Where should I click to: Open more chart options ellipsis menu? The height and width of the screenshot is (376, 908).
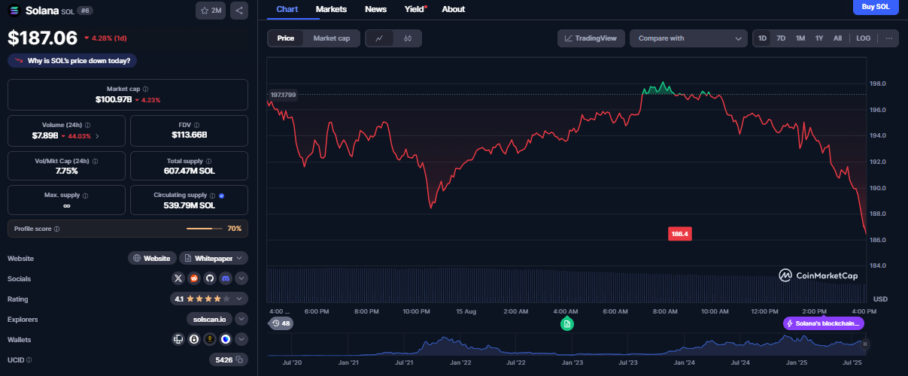pyautogui.click(x=888, y=38)
